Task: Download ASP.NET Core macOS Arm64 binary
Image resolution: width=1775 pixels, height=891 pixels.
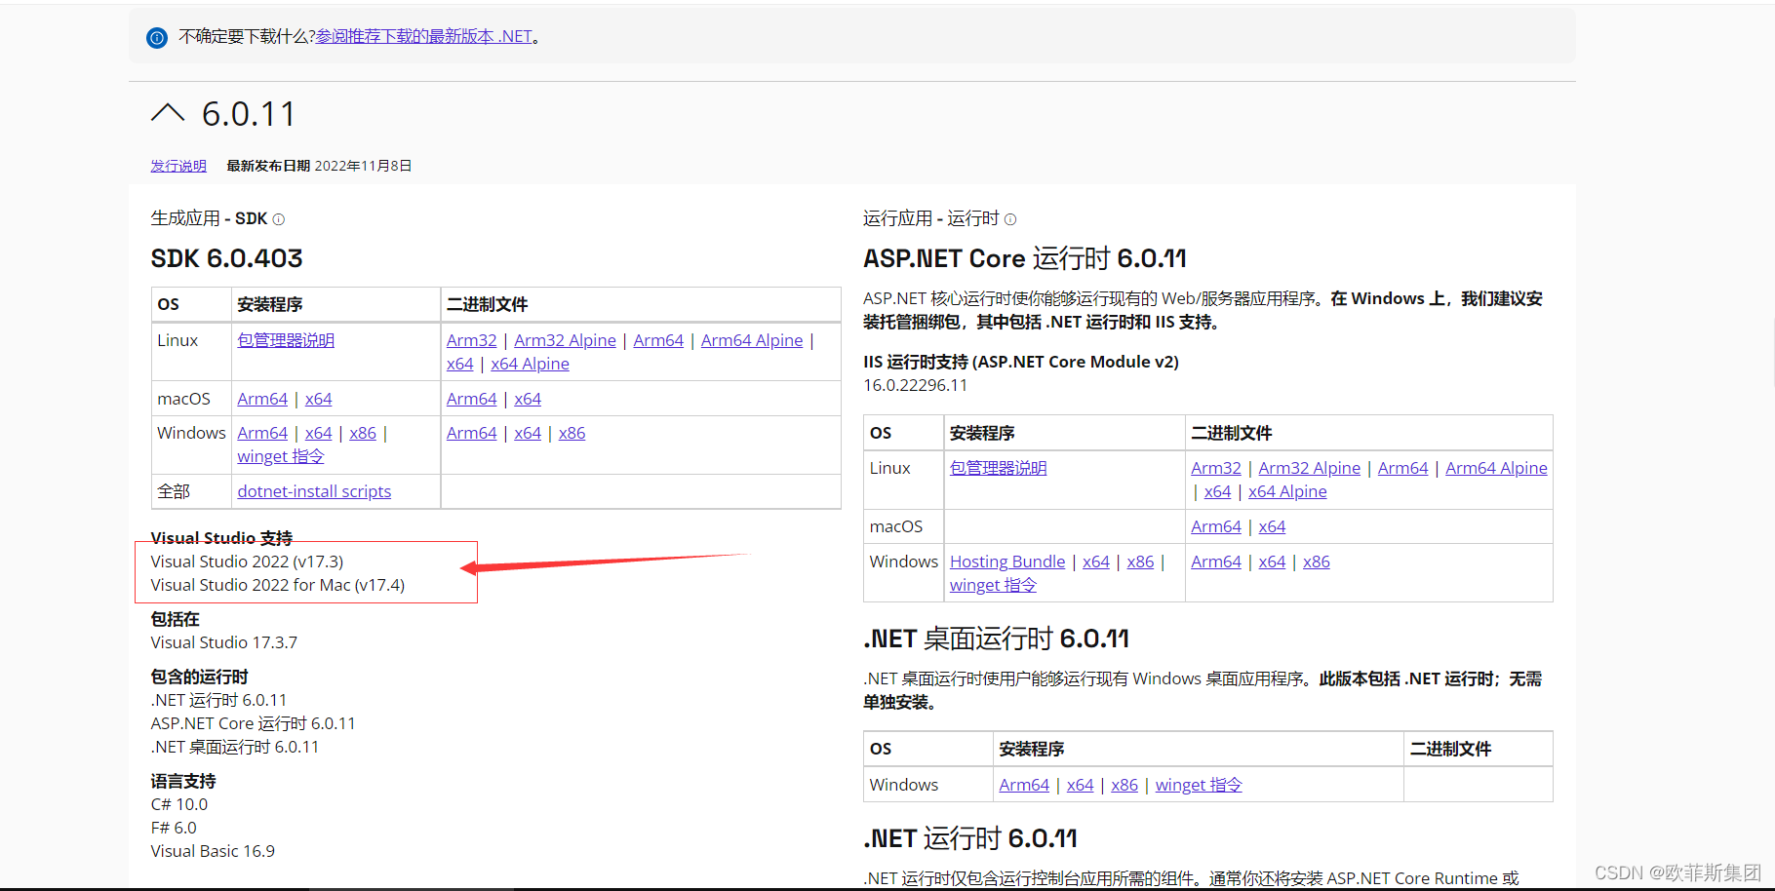Action: tap(1216, 526)
